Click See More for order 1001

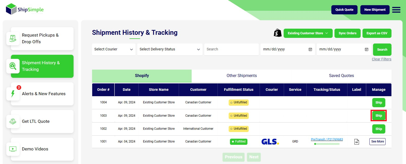tap(377, 141)
